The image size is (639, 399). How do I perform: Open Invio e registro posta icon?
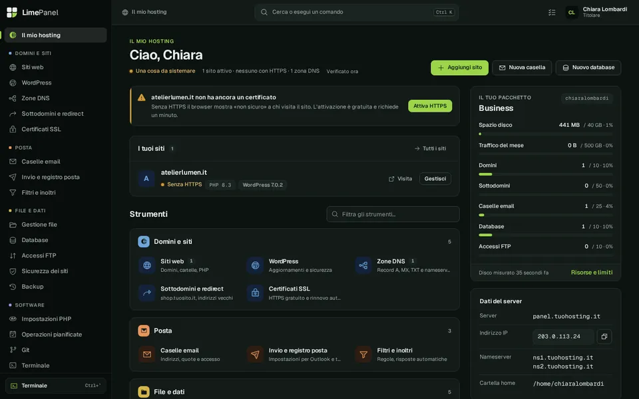click(x=255, y=354)
